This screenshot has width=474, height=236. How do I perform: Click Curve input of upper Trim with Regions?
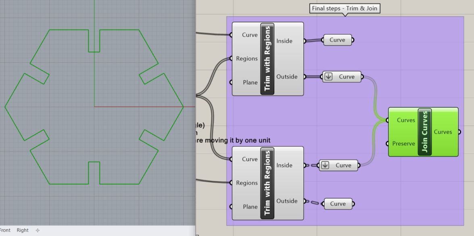click(249, 35)
